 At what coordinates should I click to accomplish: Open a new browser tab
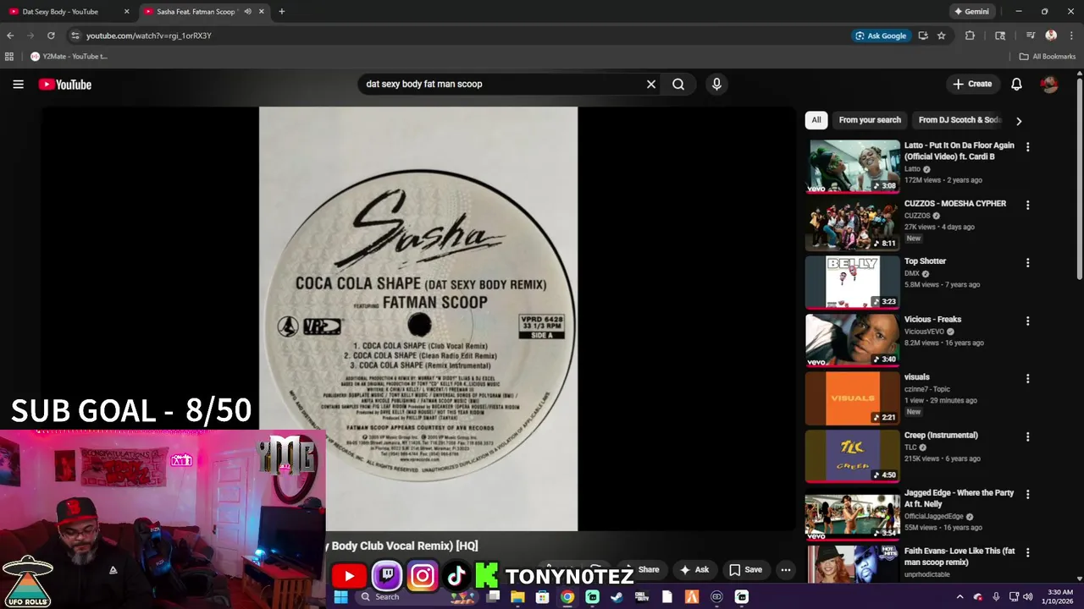coord(281,12)
